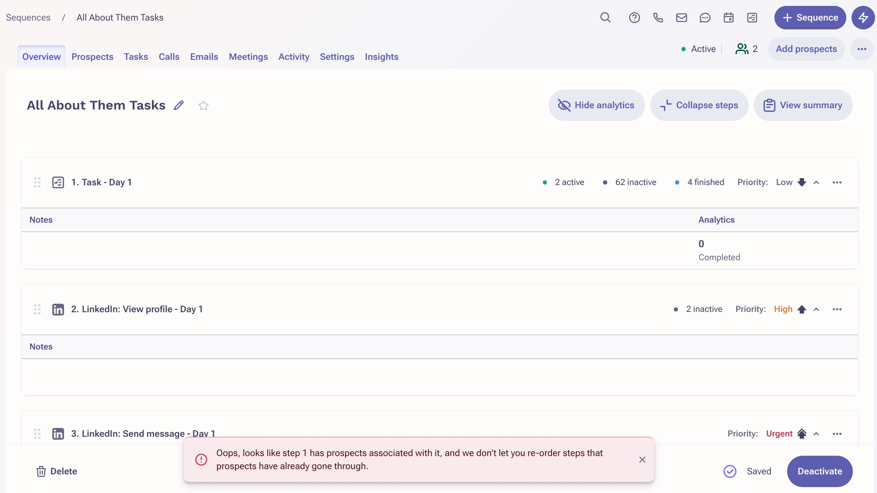
Task: Click the Add prospects button
Action: click(806, 49)
